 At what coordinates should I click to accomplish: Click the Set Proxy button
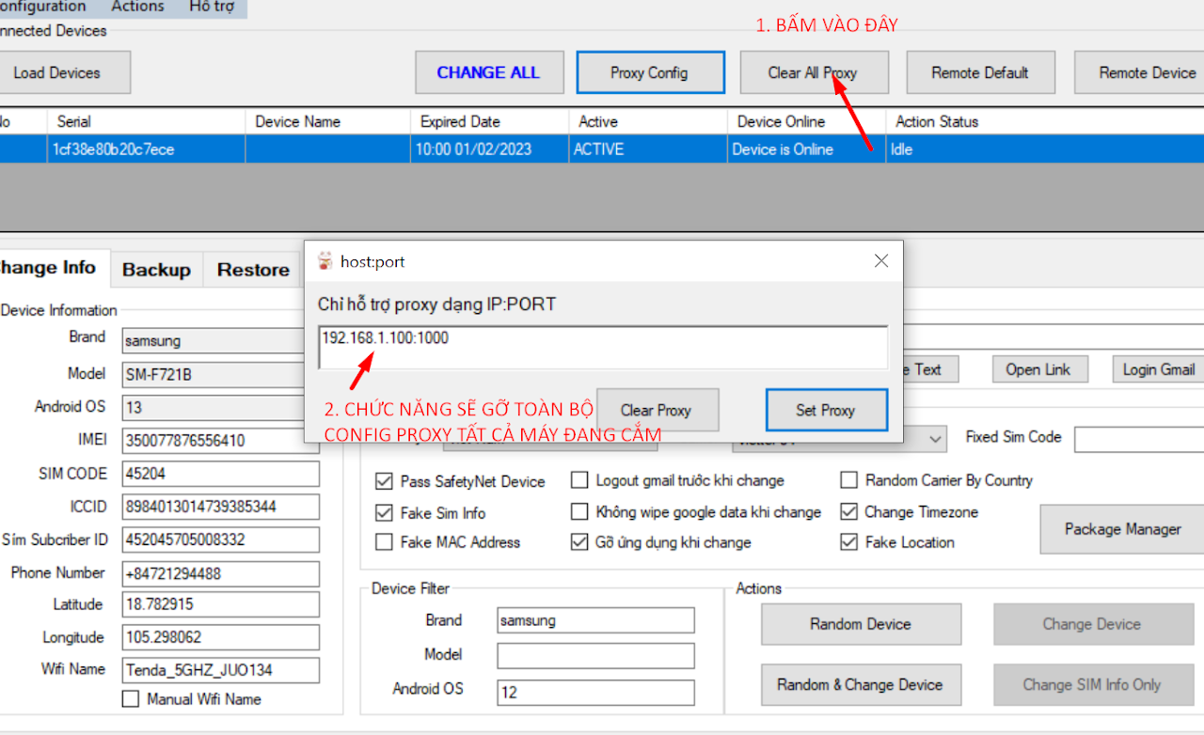pos(826,410)
